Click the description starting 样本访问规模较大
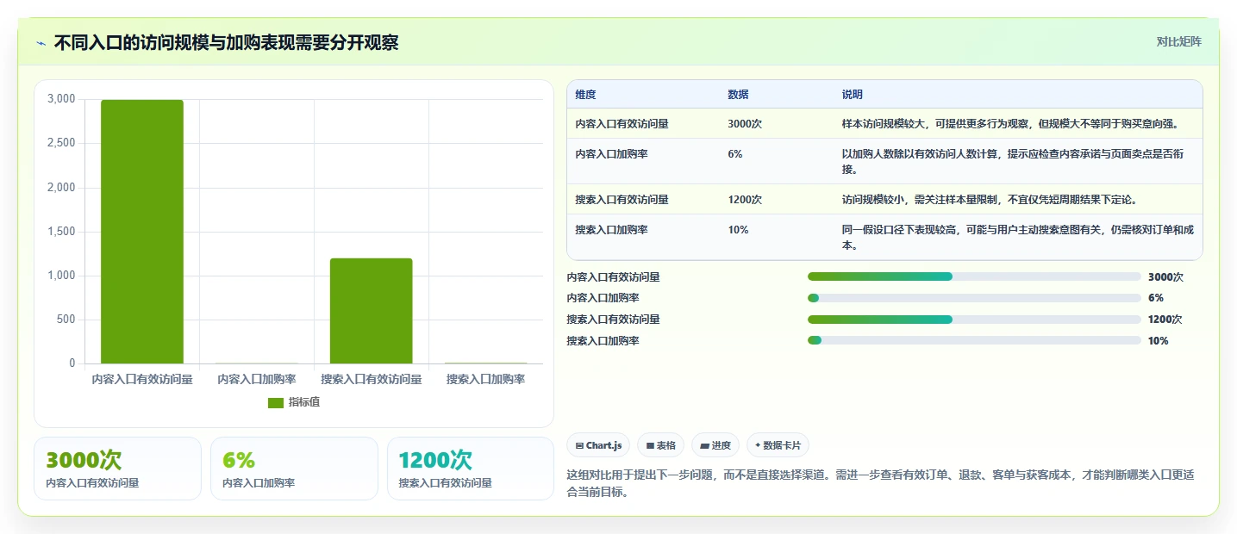Image resolution: width=1237 pixels, height=534 pixels. [x=1010, y=124]
